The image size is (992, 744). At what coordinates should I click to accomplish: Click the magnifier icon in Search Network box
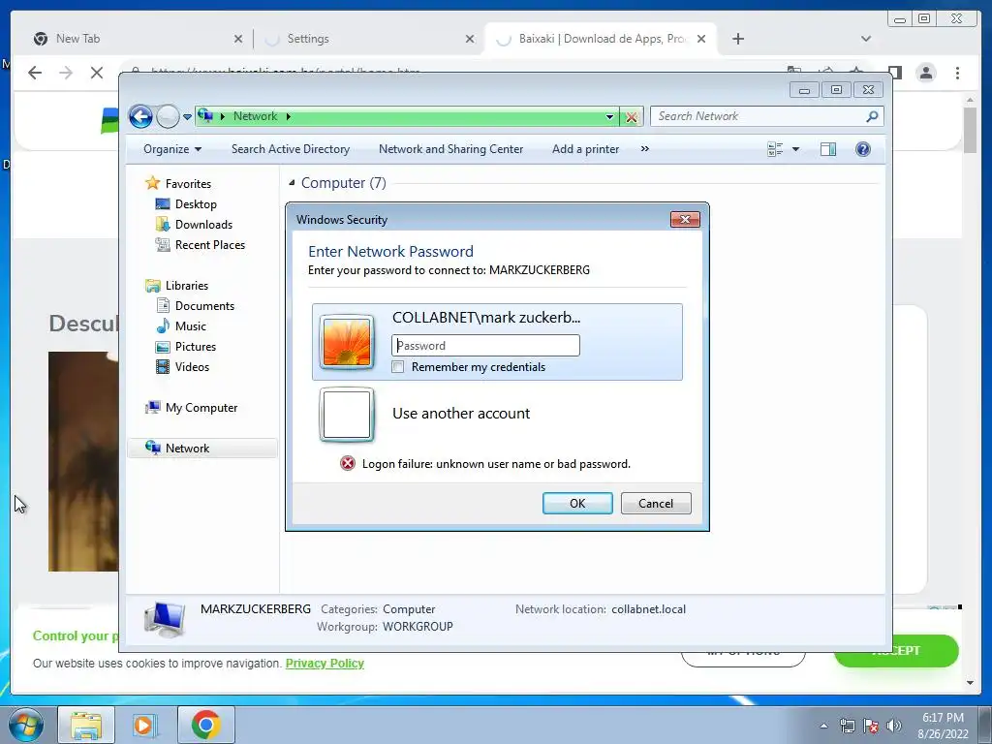873,116
